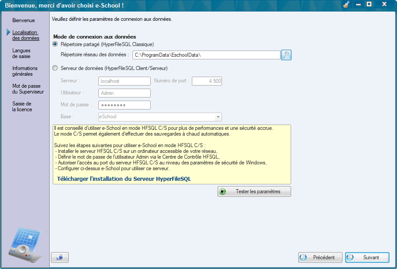Click the broom icon in title bar
The image size is (397, 269).
pos(346,4)
